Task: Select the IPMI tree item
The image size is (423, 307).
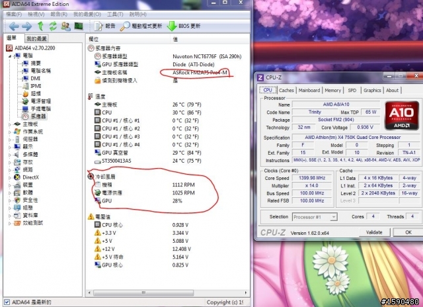Action: pos(32,86)
